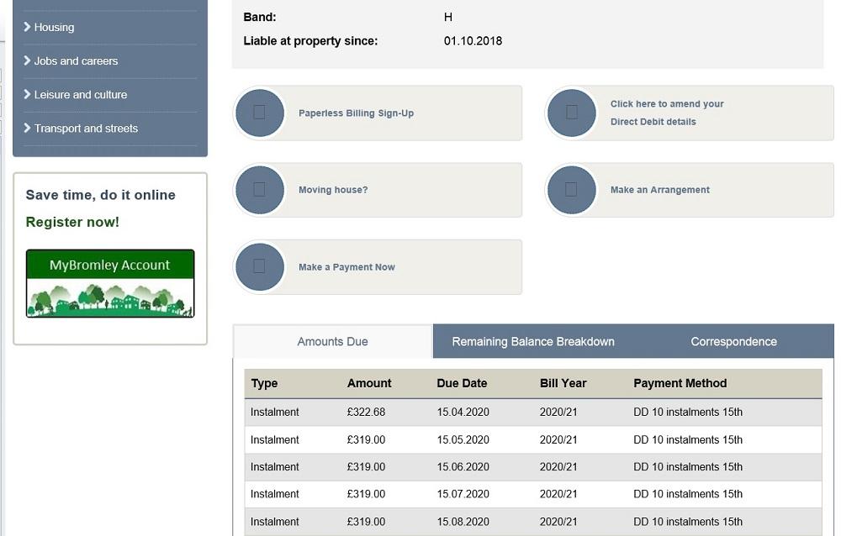Click Paperless Billing Sign-Up link text
The width and height of the screenshot is (841, 536).
tap(356, 113)
